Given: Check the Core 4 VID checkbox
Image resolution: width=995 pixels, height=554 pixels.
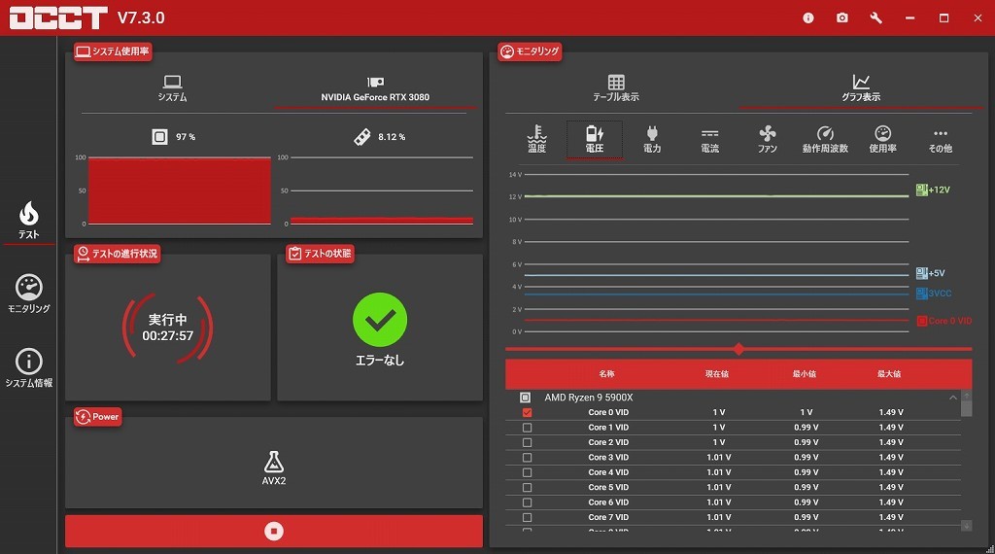Looking at the screenshot, I should pos(527,472).
